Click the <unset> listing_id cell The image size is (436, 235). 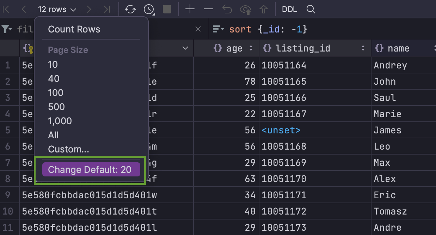281,130
